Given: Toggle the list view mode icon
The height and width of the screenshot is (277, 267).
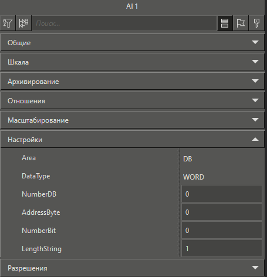Looking at the screenshot, I should click(x=225, y=23).
